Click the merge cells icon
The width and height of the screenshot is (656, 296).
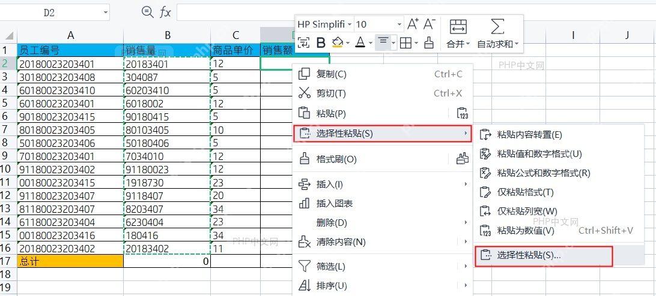pos(458,27)
